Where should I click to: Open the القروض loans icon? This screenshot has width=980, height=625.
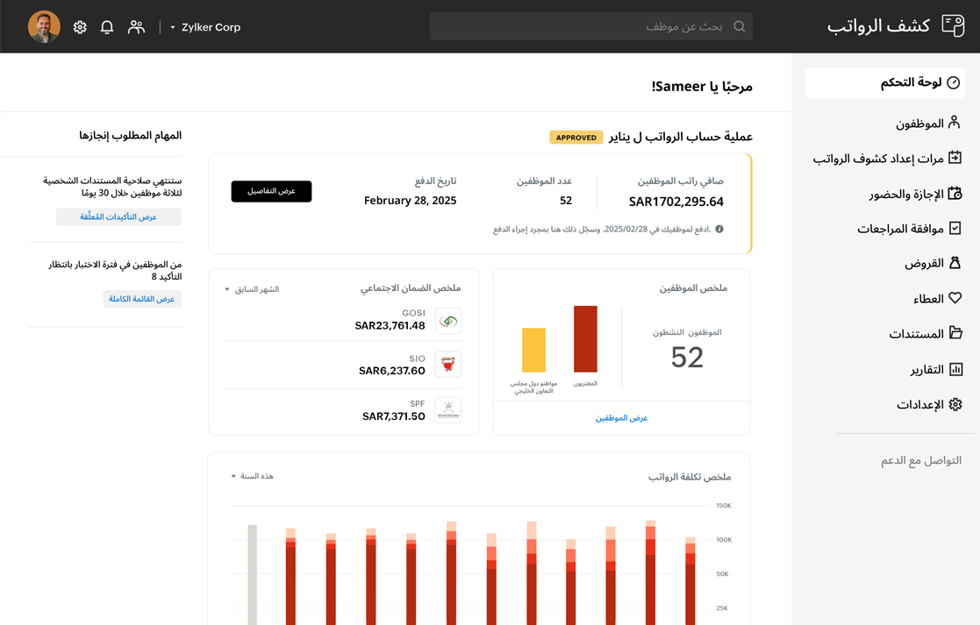[x=956, y=261]
